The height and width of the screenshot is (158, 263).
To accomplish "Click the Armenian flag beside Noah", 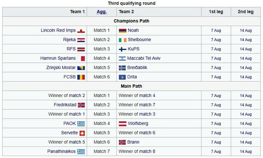I will pos(122,30).
